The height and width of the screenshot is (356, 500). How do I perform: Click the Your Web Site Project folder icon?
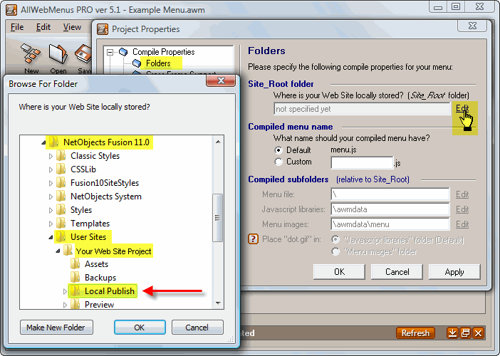pyautogui.click(x=68, y=251)
